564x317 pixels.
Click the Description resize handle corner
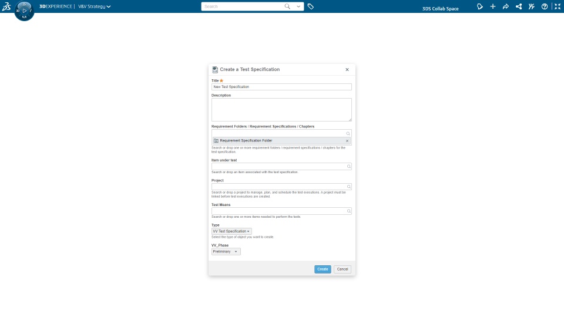pos(350,120)
